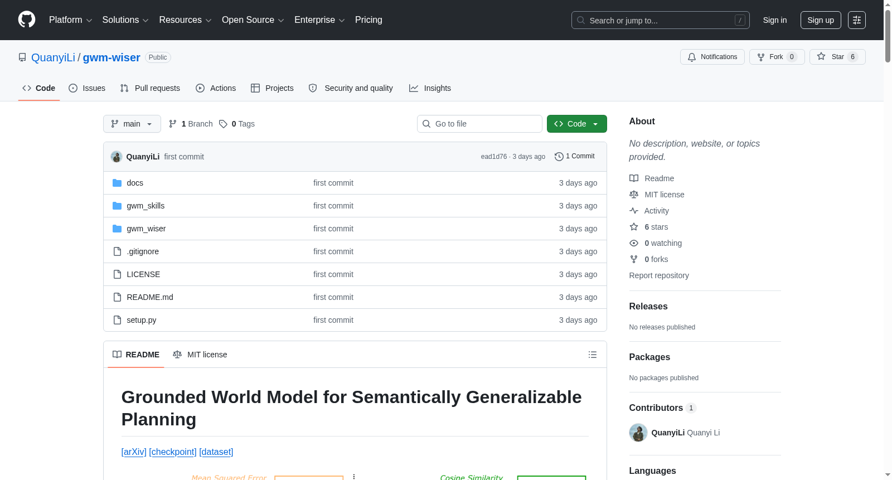
Task: Fork the repository using the Fork button
Action: click(x=777, y=57)
